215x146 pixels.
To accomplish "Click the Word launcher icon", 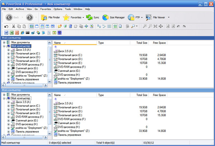I will [x=6, y=33].
